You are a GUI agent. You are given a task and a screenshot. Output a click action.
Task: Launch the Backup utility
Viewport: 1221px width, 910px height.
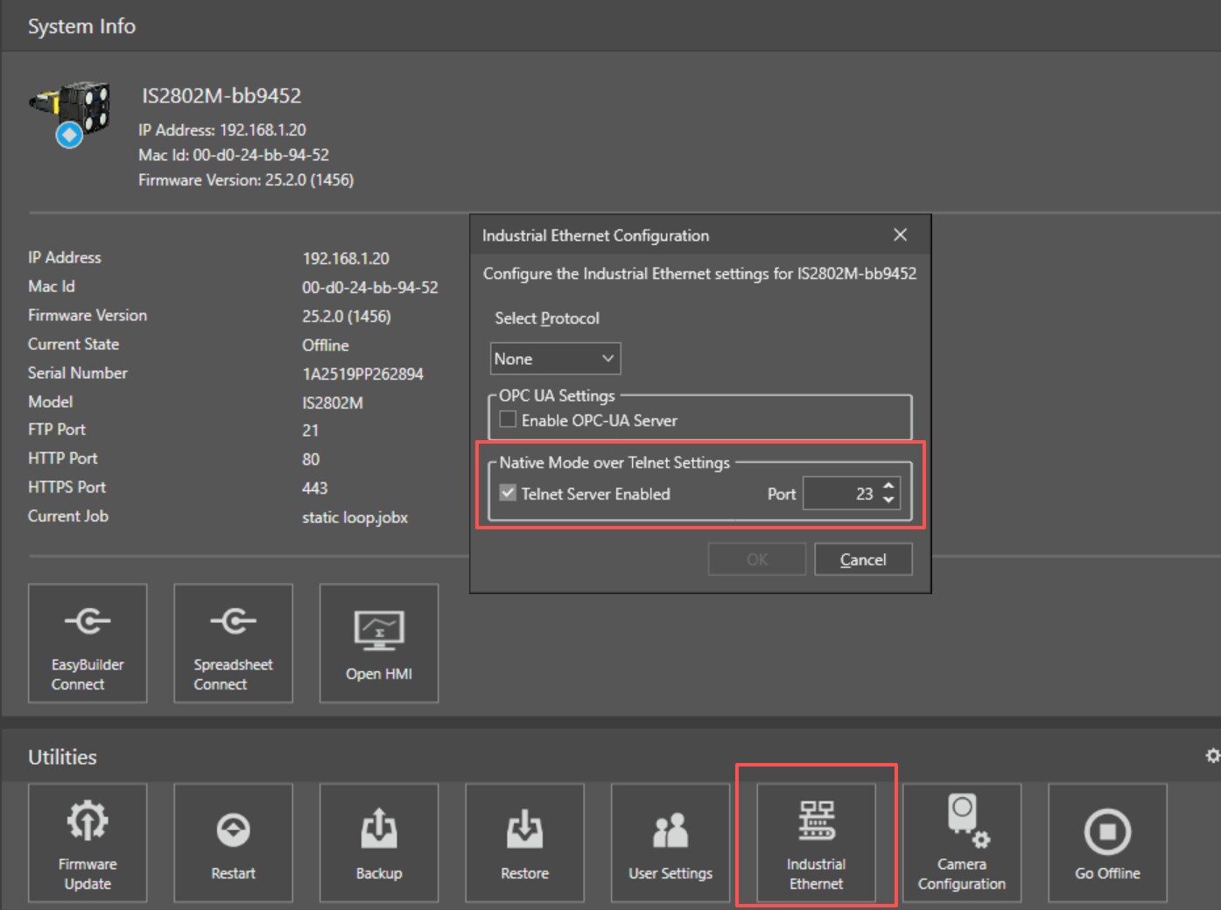378,842
